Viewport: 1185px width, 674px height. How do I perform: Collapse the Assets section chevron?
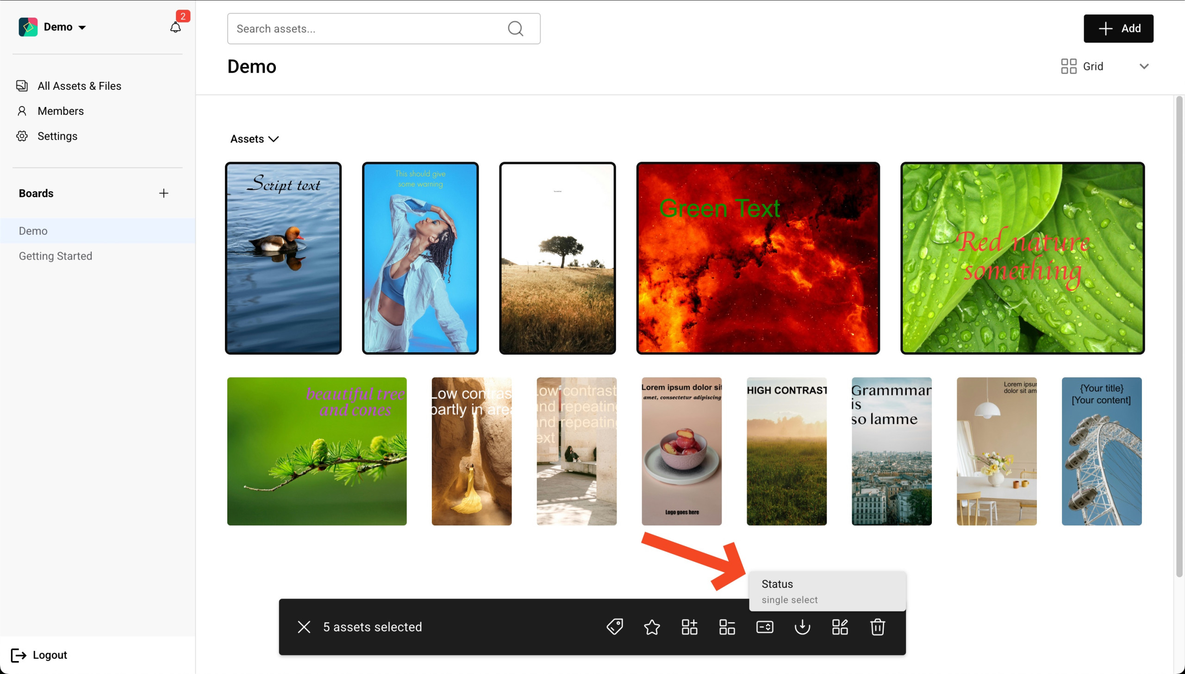274,139
